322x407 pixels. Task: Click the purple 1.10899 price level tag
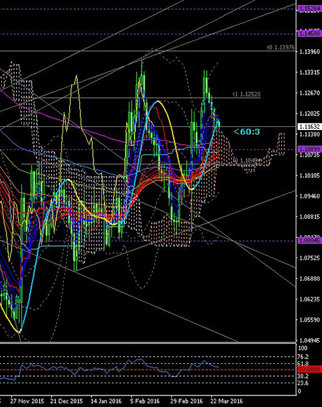pyautogui.click(x=310, y=149)
